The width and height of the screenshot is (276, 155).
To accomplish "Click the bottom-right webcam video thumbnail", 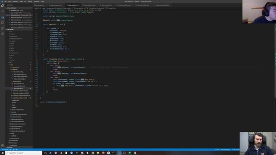I will click(258, 143).
